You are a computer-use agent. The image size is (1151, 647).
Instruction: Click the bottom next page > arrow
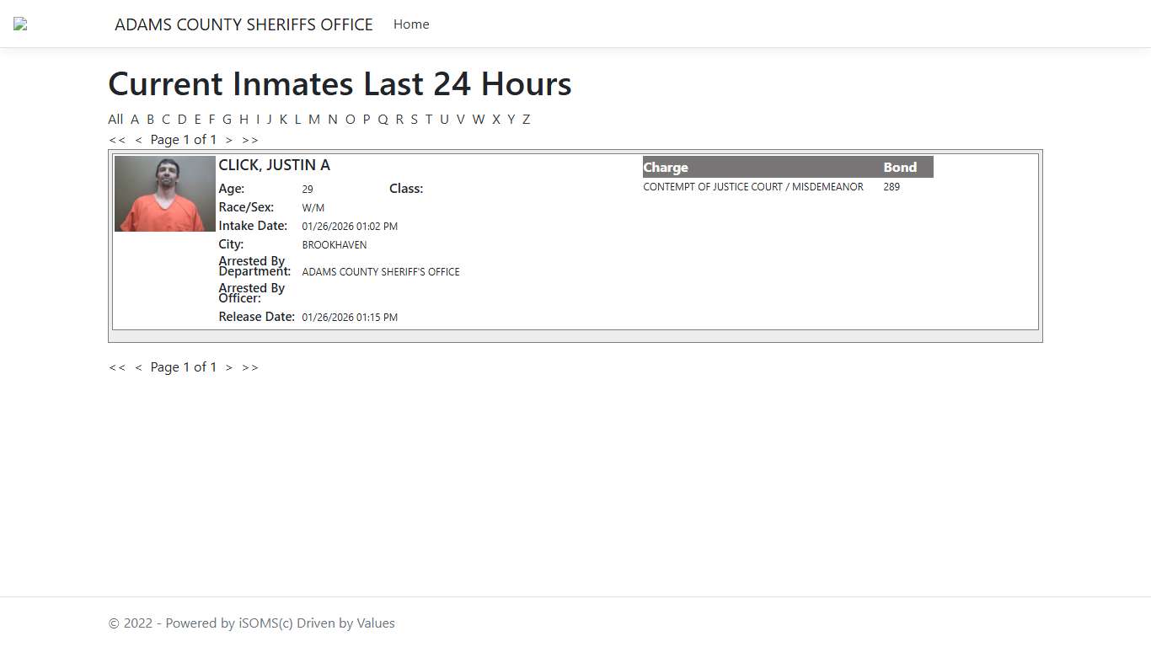point(228,367)
